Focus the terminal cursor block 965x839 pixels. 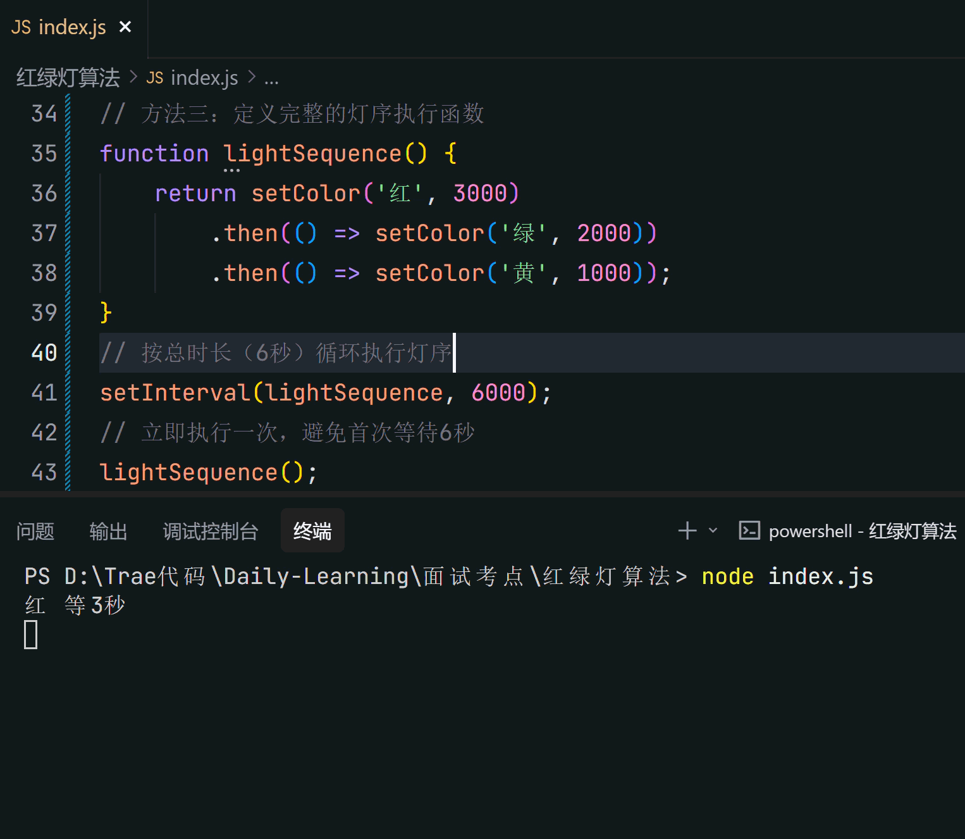pyautogui.click(x=31, y=635)
